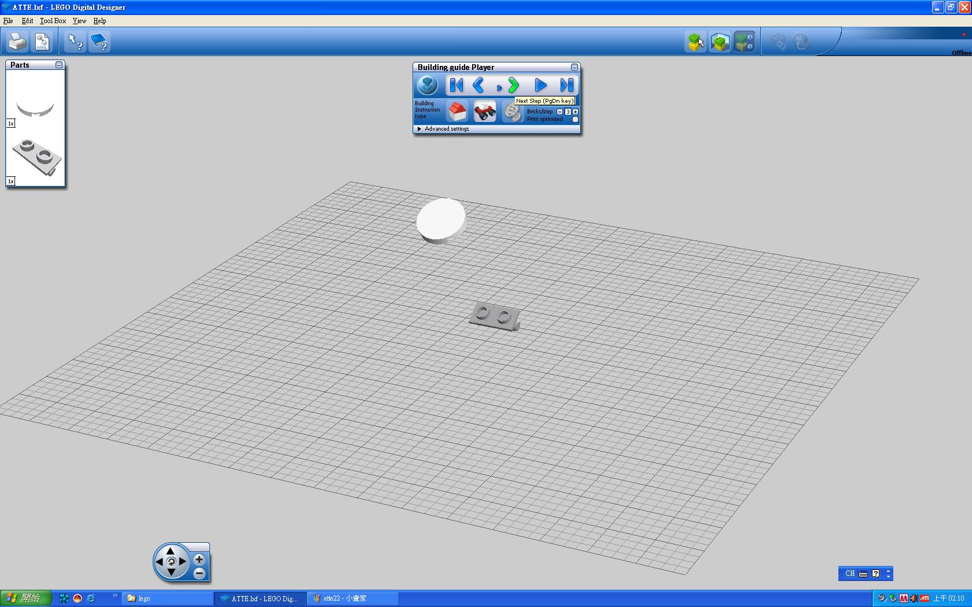Reset the camera view
Screen dimensions: 972x607
[171, 561]
